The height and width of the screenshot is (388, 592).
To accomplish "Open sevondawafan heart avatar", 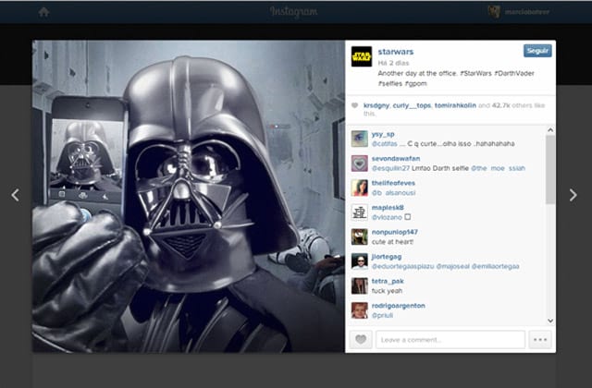I will [360, 164].
